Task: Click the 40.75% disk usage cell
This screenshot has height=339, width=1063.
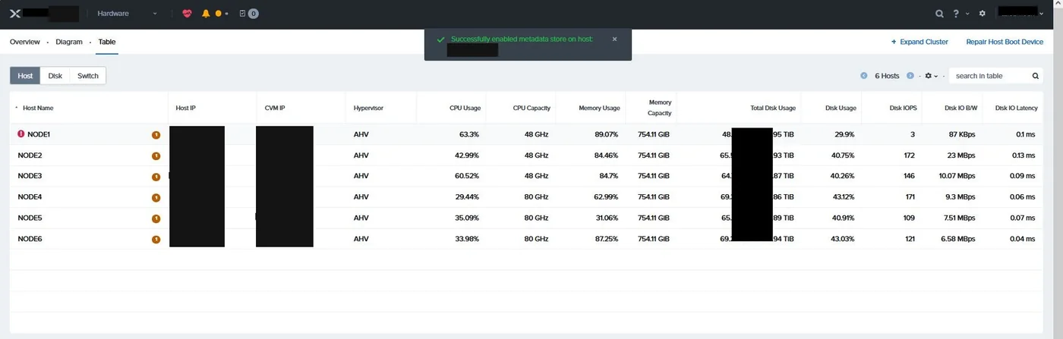Action: point(843,155)
